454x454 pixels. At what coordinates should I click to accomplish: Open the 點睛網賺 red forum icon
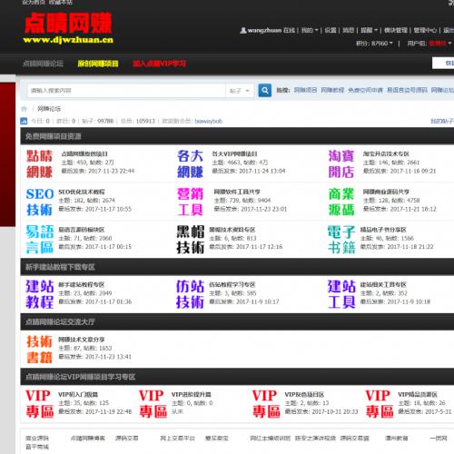39,164
